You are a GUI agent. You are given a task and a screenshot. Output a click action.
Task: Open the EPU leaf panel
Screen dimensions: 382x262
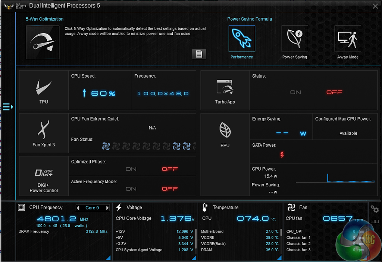tap(225, 133)
